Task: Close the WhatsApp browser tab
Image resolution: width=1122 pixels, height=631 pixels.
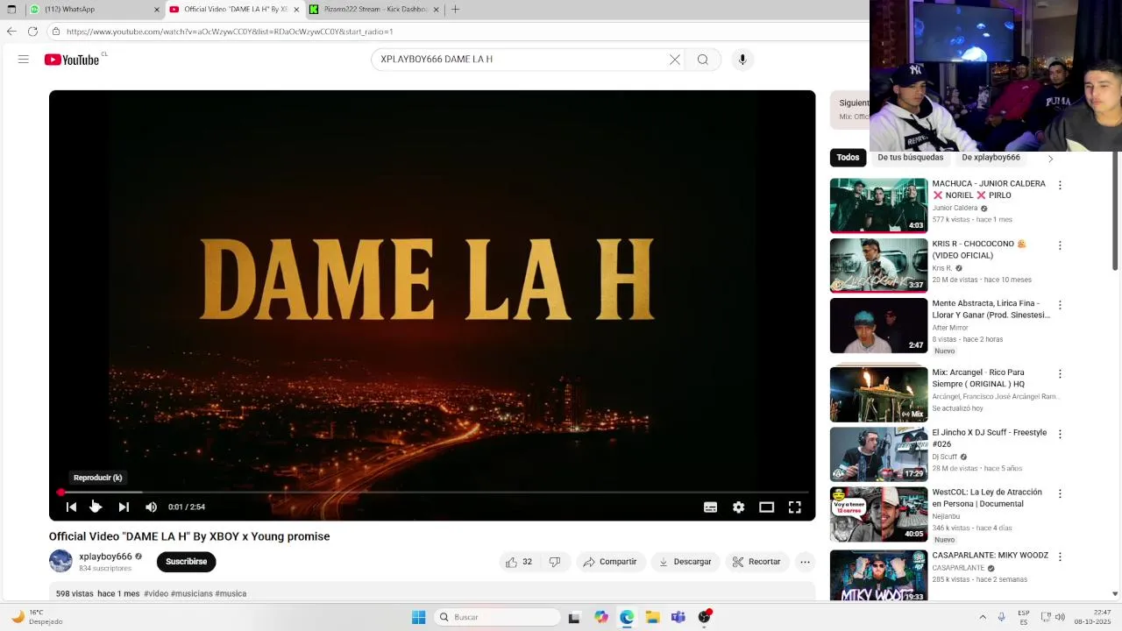Action: coord(157,10)
